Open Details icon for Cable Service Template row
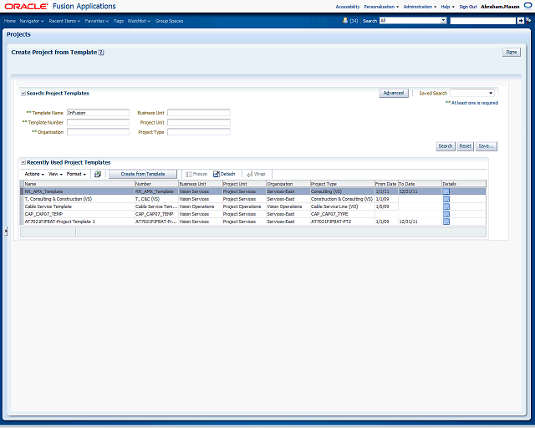The height and width of the screenshot is (428, 535). (446, 206)
